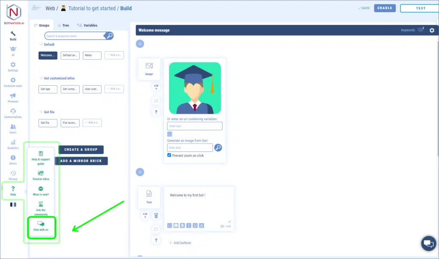Screen dimensions: 439x259
Task: Open Conversations from the left sidebar
Action: click(x=13, y=113)
